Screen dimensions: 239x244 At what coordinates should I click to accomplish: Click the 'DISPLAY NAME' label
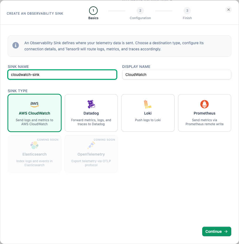click(136, 67)
